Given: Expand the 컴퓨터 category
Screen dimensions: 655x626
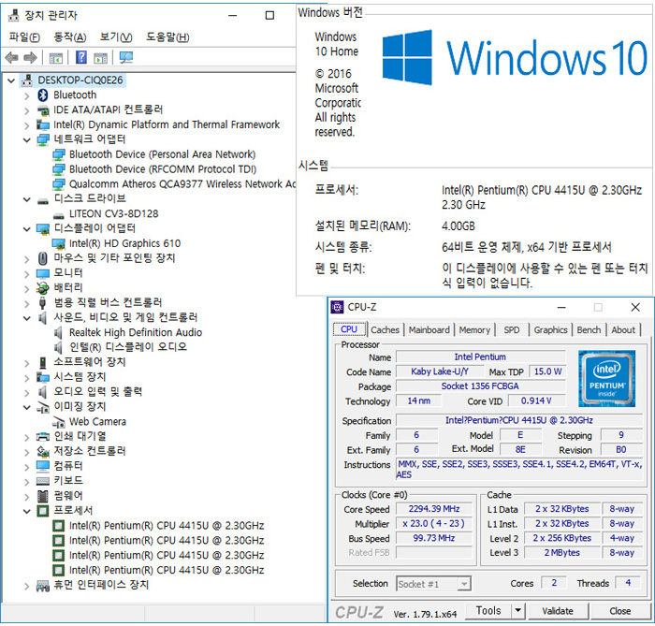Looking at the screenshot, I should click(27, 467).
